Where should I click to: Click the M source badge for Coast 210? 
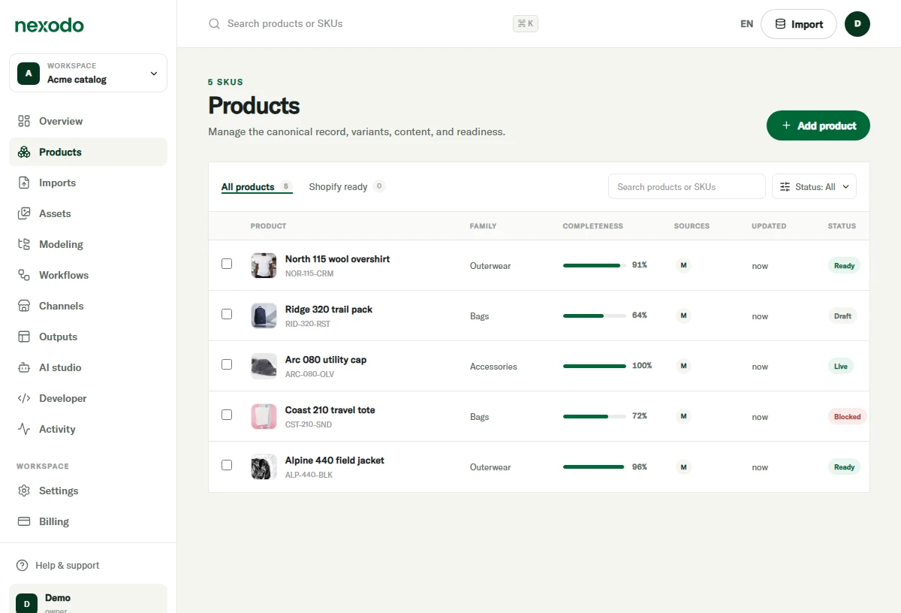click(683, 416)
